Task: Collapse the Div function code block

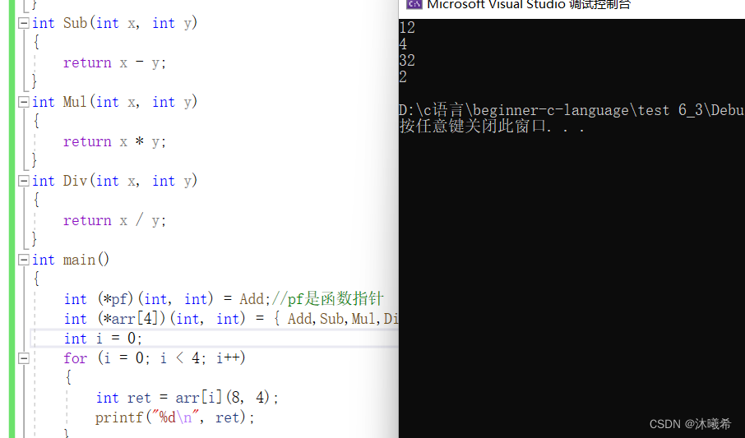Action: click(23, 181)
